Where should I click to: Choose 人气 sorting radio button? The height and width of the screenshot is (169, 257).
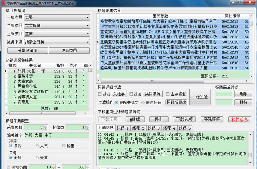[37, 146]
